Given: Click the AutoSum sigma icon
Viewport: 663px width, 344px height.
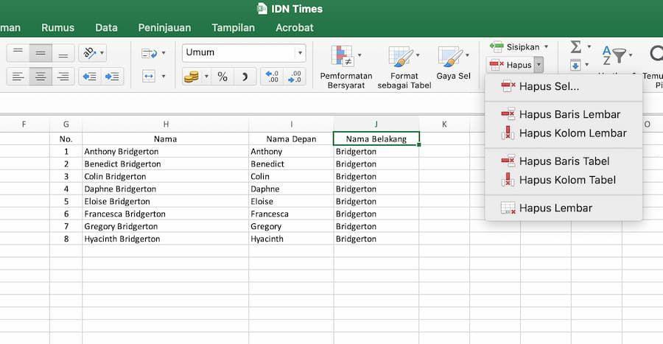Looking at the screenshot, I should 575,46.
